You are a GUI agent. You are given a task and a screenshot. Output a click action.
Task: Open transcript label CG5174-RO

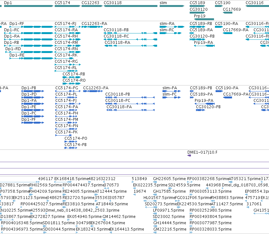coord(74,80)
